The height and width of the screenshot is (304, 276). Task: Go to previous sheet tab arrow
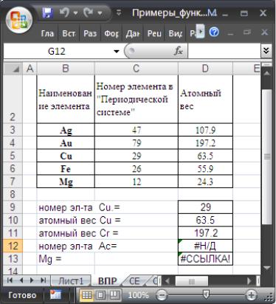point(21,280)
